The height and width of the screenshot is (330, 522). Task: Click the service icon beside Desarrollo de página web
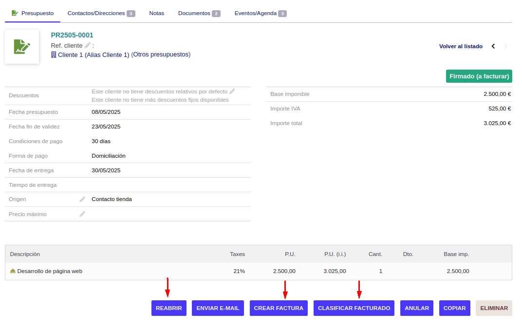pos(13,271)
